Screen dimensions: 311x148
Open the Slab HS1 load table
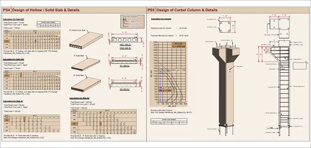tap(32, 40)
